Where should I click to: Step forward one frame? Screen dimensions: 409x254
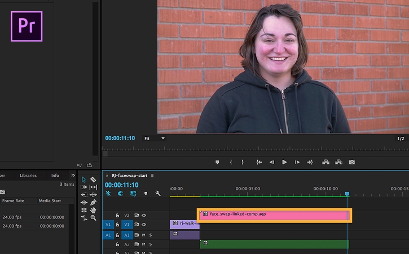(297, 162)
